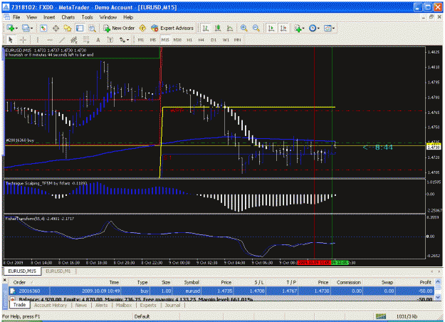Open the Window menu
This screenshot has height=322, width=445.
click(108, 17)
